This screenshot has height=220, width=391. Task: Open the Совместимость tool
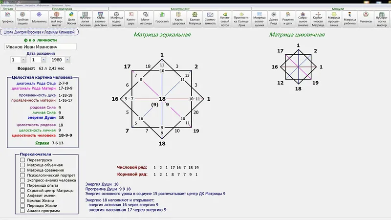pyautogui.click(x=210, y=19)
